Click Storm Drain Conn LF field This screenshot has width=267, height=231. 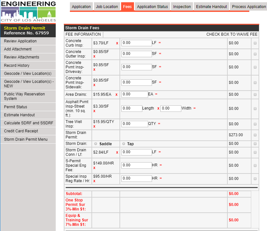click(x=137, y=152)
